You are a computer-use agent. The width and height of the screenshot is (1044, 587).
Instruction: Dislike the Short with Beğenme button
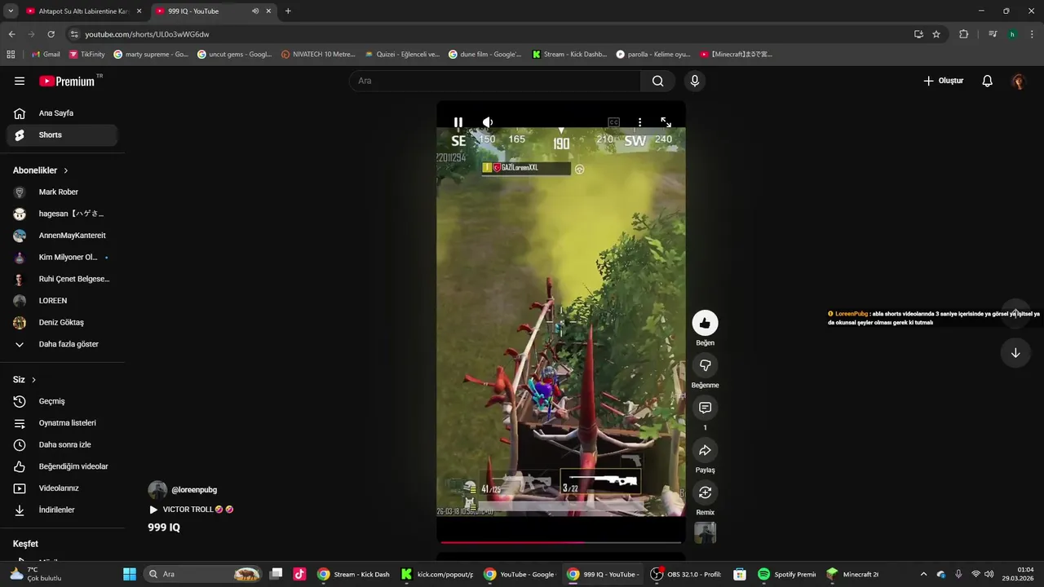click(x=705, y=365)
